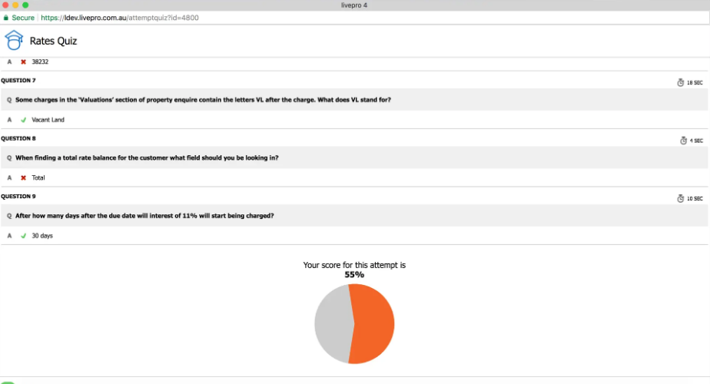The height and width of the screenshot is (384, 710).
Task: Select the grey pie chart slice
Action: (332, 323)
